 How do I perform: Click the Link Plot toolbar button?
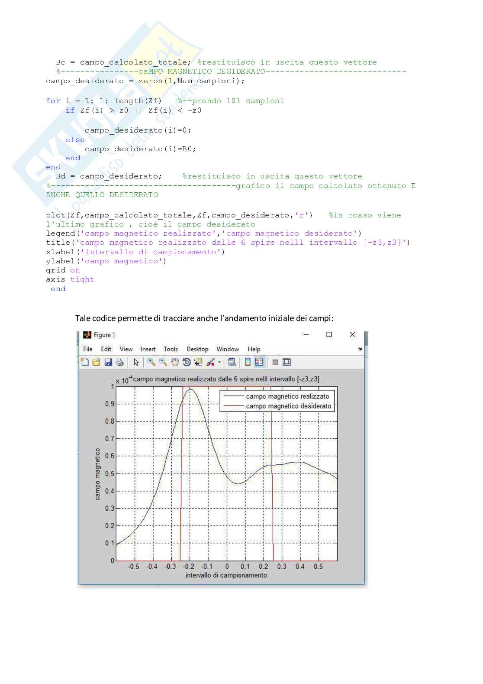[232, 362]
